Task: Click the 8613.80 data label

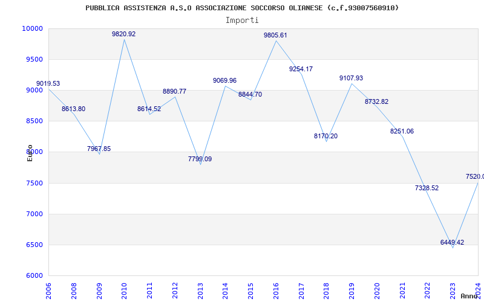Action: tap(73, 109)
